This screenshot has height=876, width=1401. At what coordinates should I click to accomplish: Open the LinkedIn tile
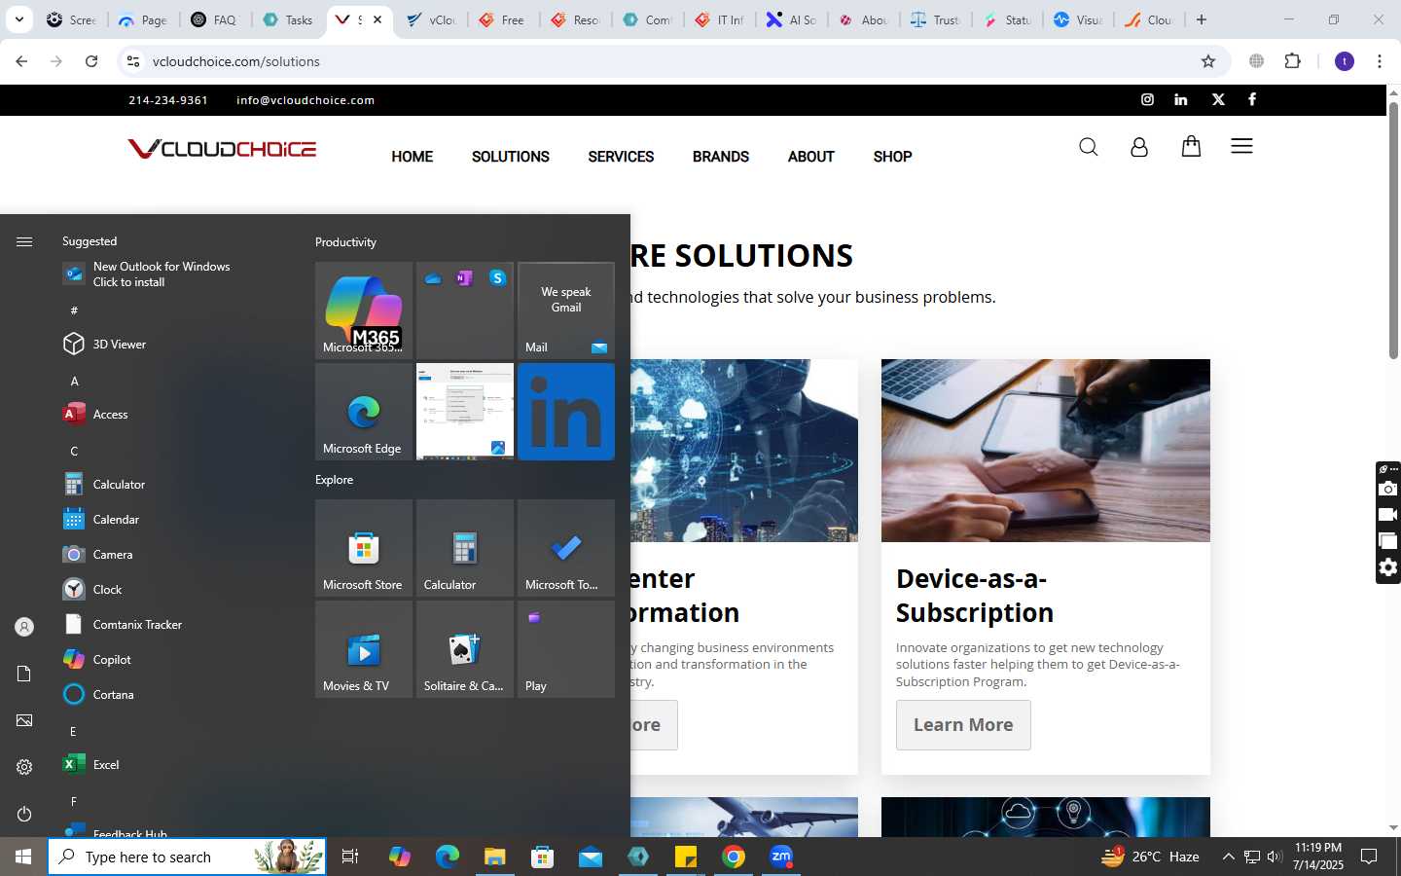(566, 412)
